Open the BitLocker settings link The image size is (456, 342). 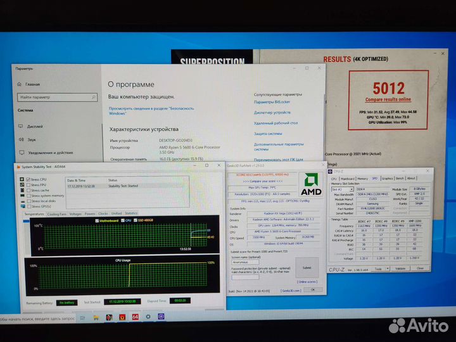point(273,102)
